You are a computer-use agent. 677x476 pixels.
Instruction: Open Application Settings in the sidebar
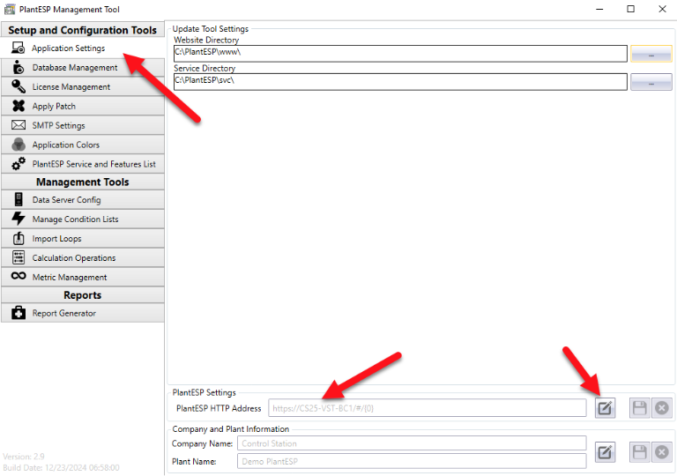pyautogui.click(x=83, y=48)
